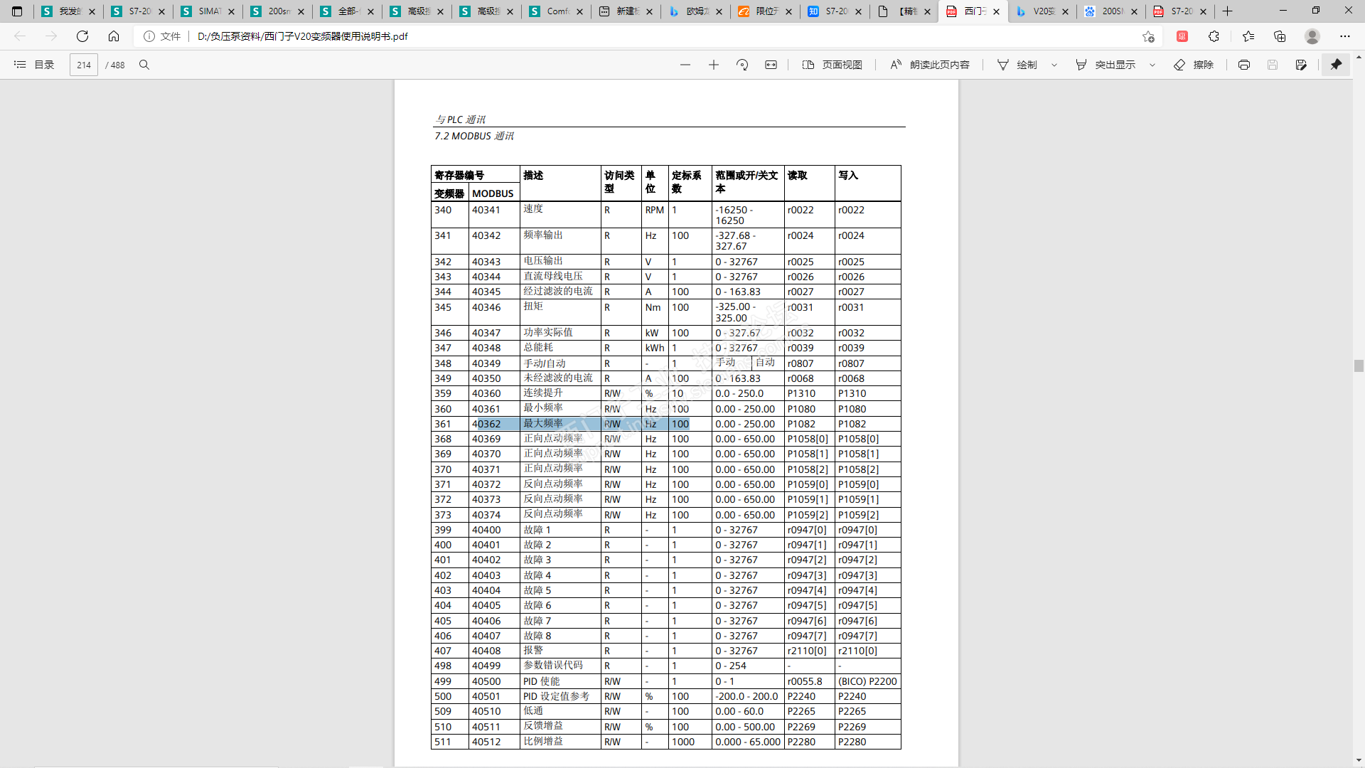Expand the Draw tool dropdown arrow
1365x768 pixels.
(x=1054, y=65)
